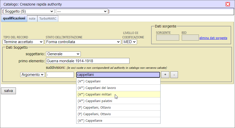Click the cappellani search input field
This screenshot has width=235, height=128.
click(x=118, y=75)
